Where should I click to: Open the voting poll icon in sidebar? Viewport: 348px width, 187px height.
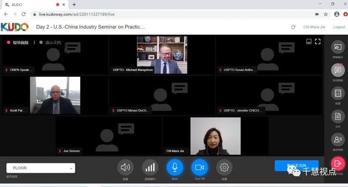338,93
